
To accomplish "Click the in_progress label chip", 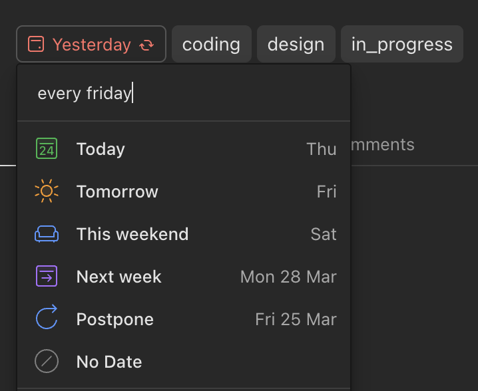I will click(x=402, y=44).
